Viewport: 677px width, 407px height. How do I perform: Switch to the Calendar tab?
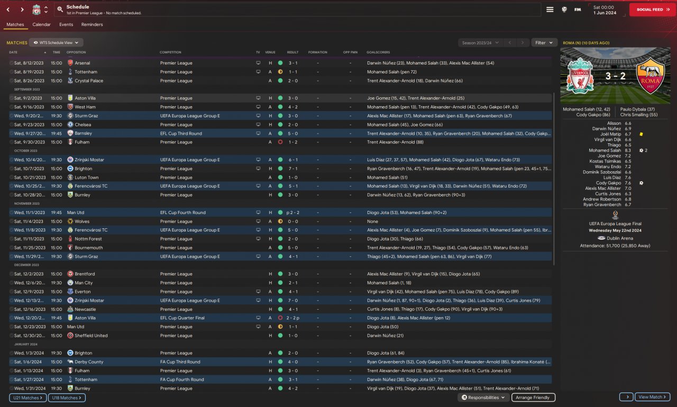(41, 25)
